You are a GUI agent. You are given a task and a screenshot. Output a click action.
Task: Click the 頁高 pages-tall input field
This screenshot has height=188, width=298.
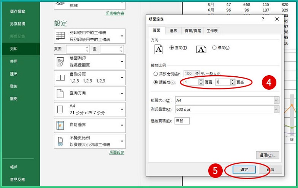click(223, 82)
